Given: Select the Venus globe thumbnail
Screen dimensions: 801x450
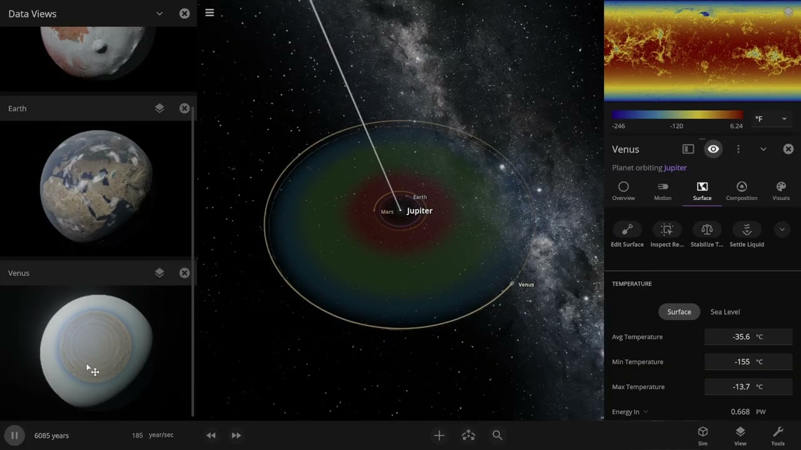Looking at the screenshot, I should tap(96, 351).
